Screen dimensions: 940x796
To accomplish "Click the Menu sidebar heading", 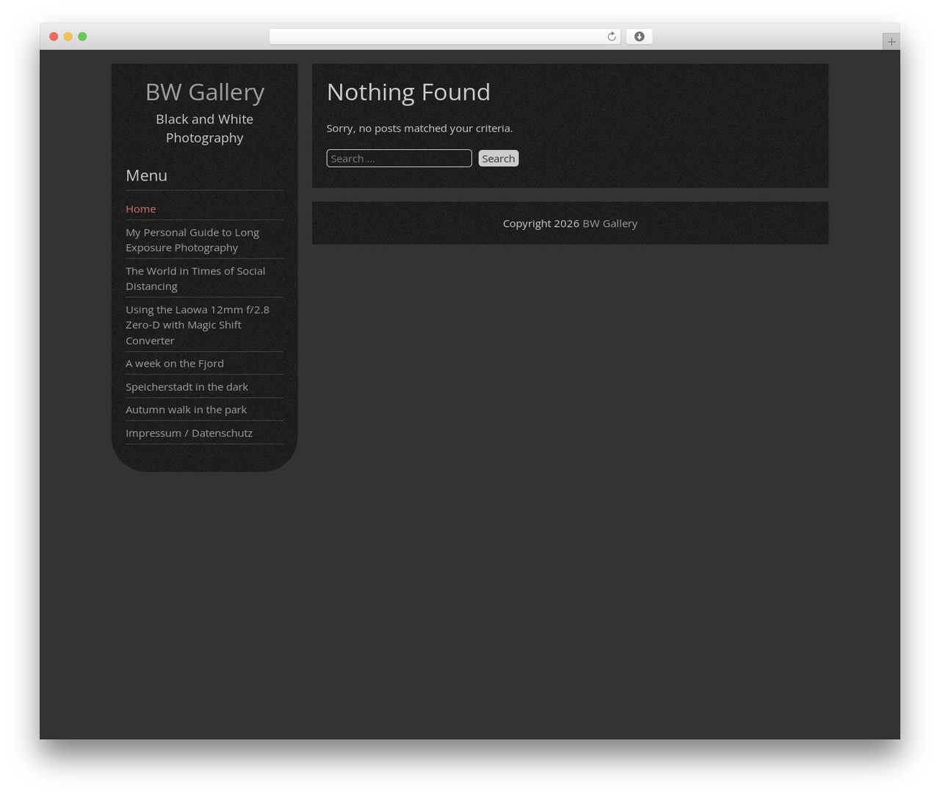I will pyautogui.click(x=146, y=175).
